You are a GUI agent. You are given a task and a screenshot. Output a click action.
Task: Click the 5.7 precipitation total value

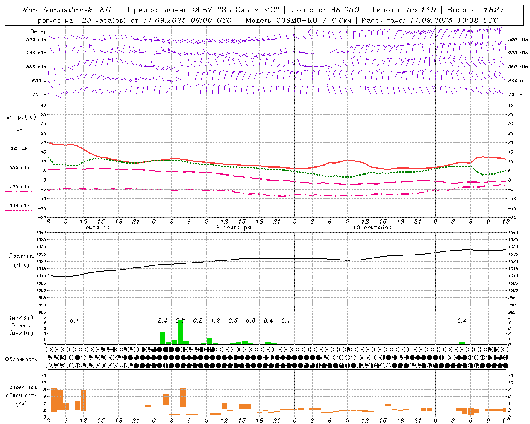180,321
